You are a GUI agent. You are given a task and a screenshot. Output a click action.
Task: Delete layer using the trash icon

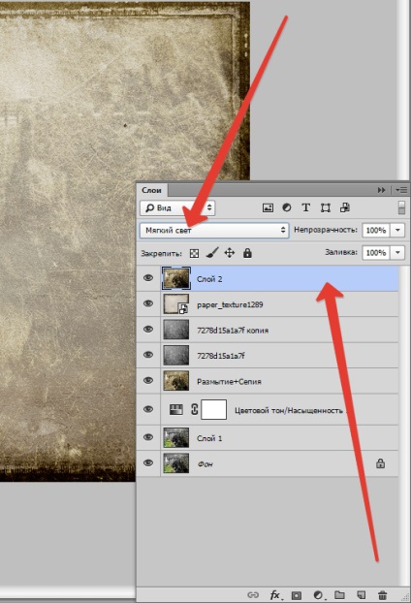(382, 595)
